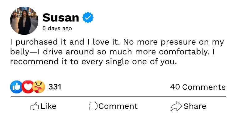Open the 40 Comments link
The height and width of the screenshot is (118, 237).
click(x=198, y=87)
